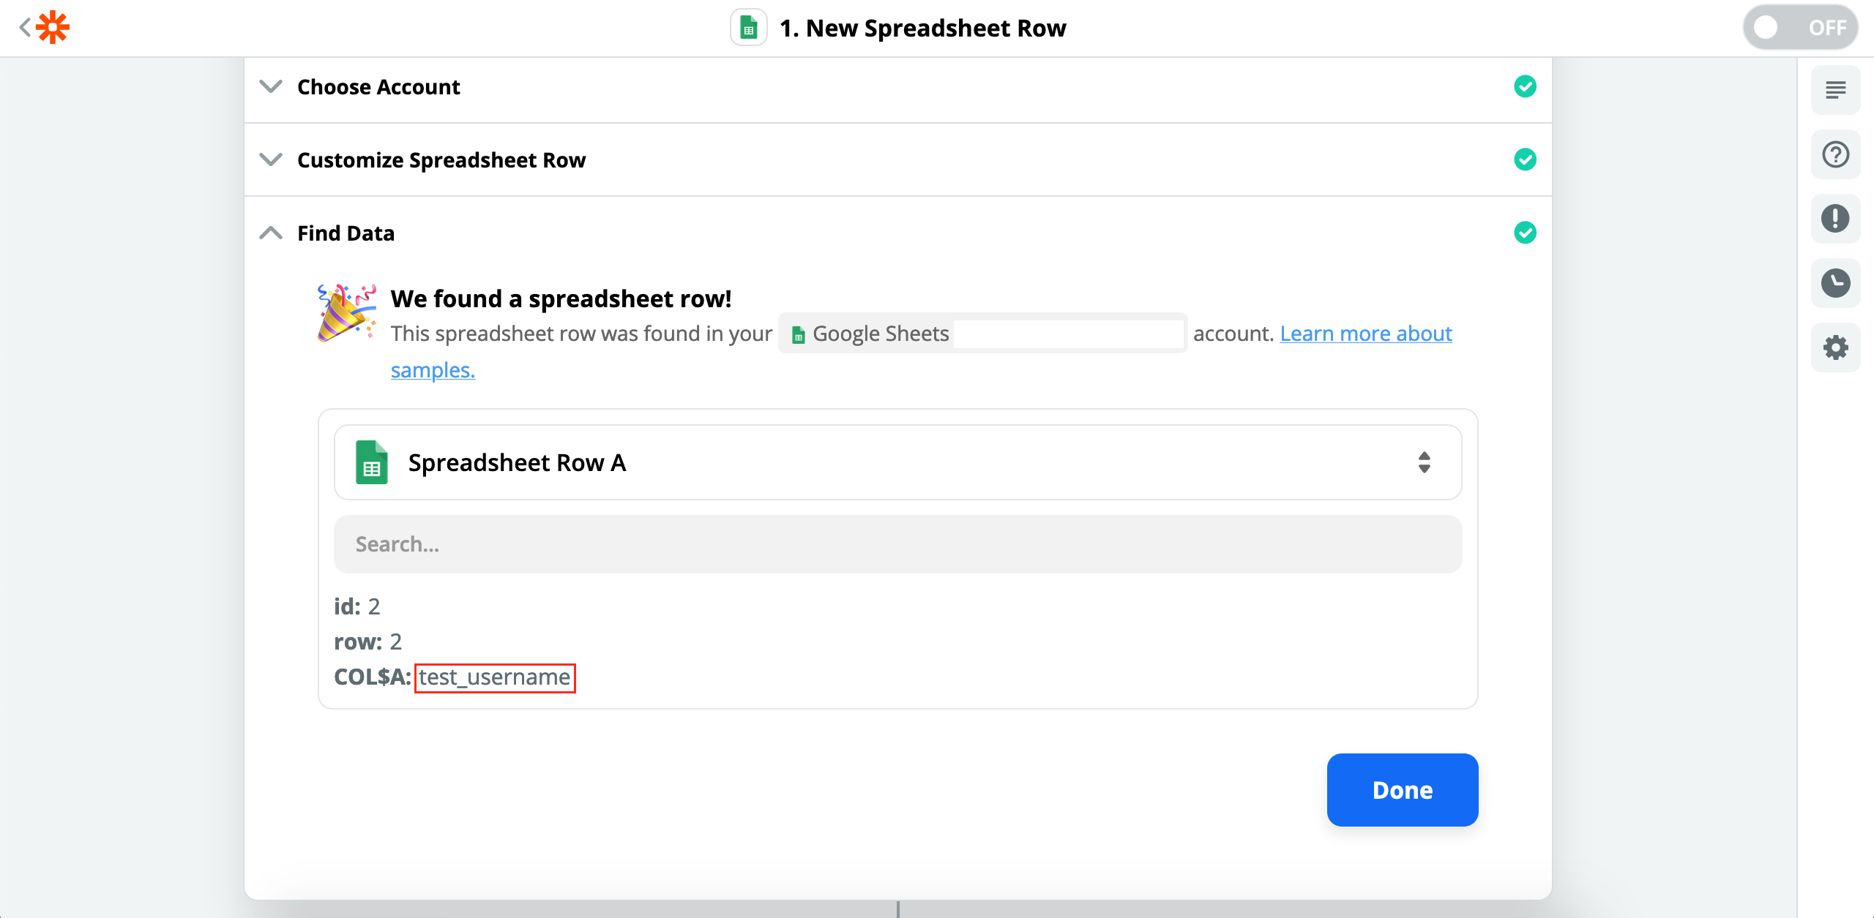Click the Google Sheets icon in the header
The height and width of the screenshot is (918, 1874).
[747, 27]
